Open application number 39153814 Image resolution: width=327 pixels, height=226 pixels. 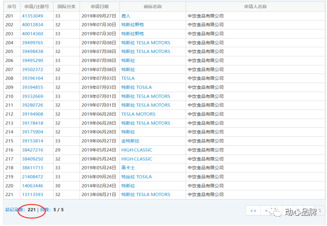click(x=33, y=141)
